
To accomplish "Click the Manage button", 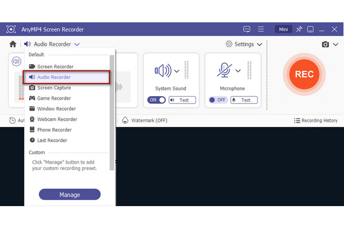I will coord(70,195).
